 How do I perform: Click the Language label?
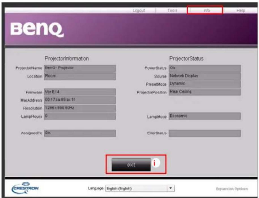click(x=96, y=188)
